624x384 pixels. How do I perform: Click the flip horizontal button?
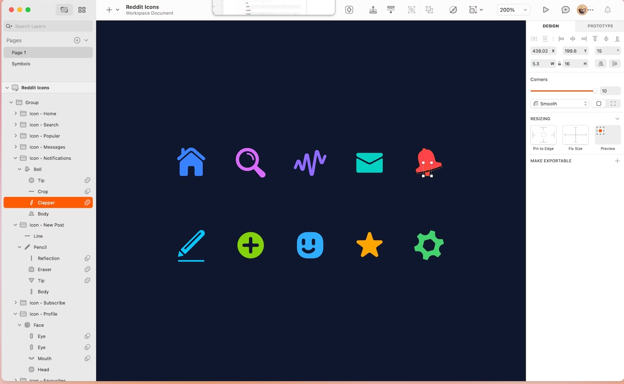[601, 63]
